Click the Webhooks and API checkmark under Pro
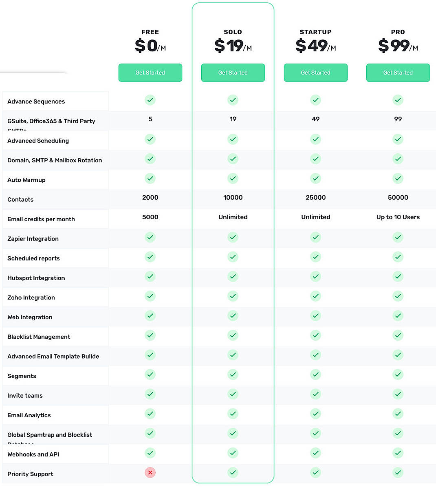The width and height of the screenshot is (436, 487). click(x=398, y=453)
